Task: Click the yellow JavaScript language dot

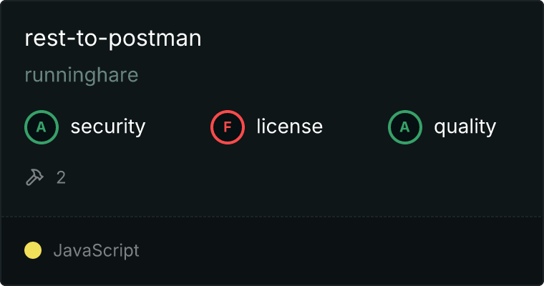Action: pyautogui.click(x=33, y=250)
